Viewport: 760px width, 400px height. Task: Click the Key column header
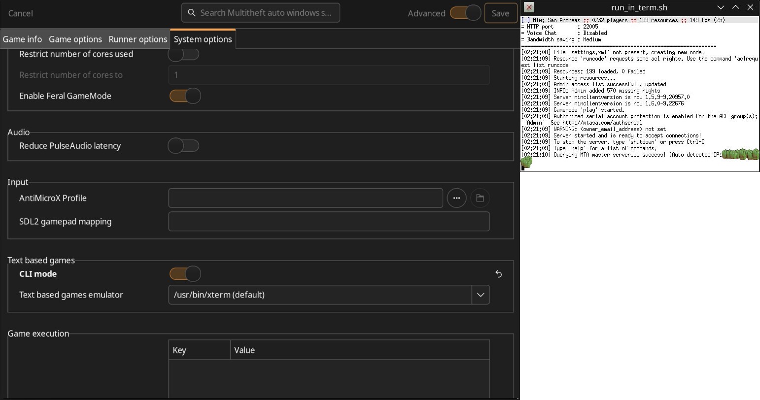199,350
